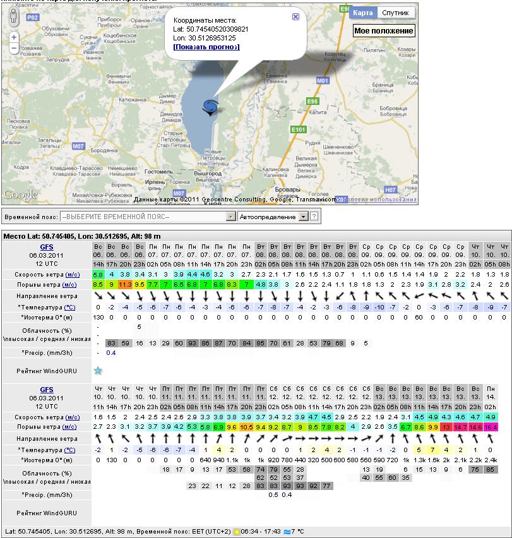This screenshot has width=512, height=538.
Task: Select the Карта map view
Action: [x=362, y=13]
